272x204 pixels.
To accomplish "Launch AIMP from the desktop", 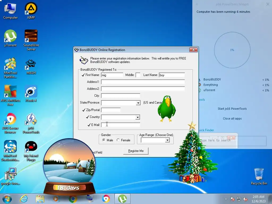I will pos(31,11).
